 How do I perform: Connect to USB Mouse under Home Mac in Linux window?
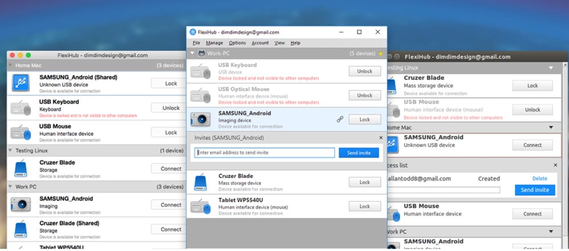(x=533, y=213)
